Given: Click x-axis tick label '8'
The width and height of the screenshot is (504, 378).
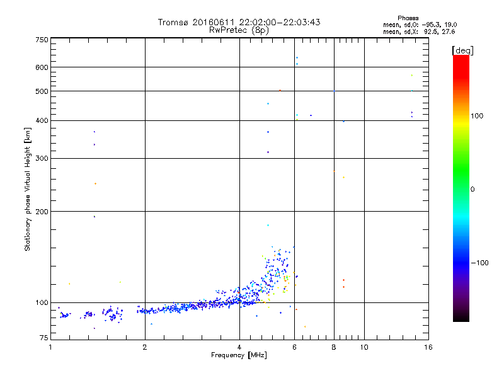Looking at the screenshot, I should [334, 347].
